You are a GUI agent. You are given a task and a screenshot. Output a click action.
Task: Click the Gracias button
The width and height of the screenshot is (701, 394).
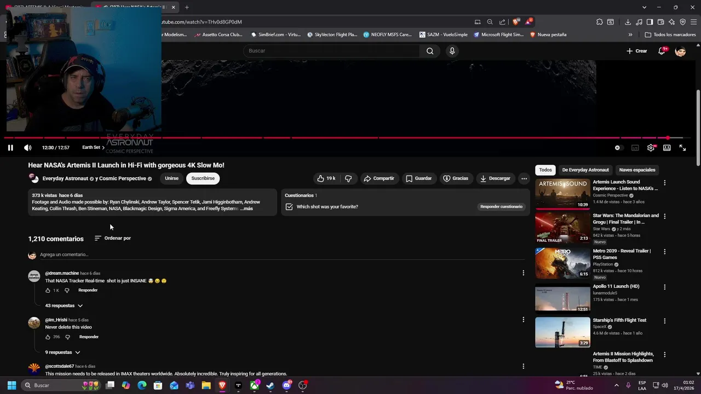coord(456,178)
